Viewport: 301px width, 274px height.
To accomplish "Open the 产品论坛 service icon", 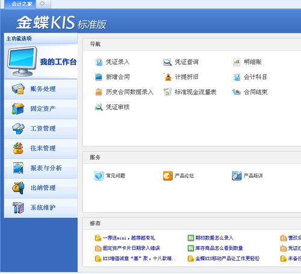I will pos(168,176).
